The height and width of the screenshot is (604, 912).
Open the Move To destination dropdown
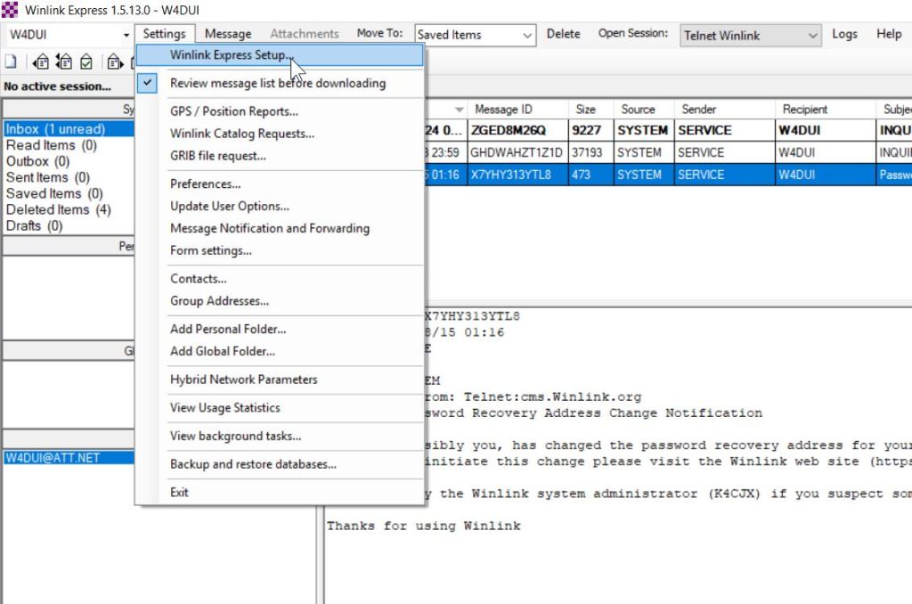point(529,34)
